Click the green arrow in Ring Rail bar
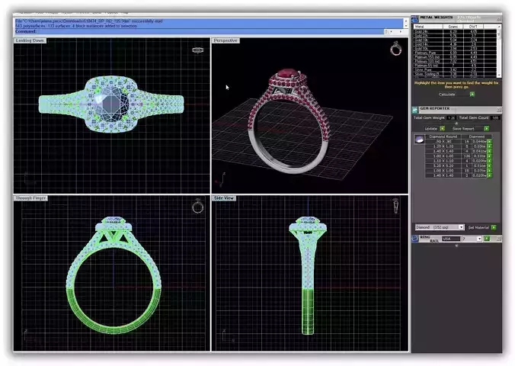Screen dimensions: 515x366 point(487,239)
